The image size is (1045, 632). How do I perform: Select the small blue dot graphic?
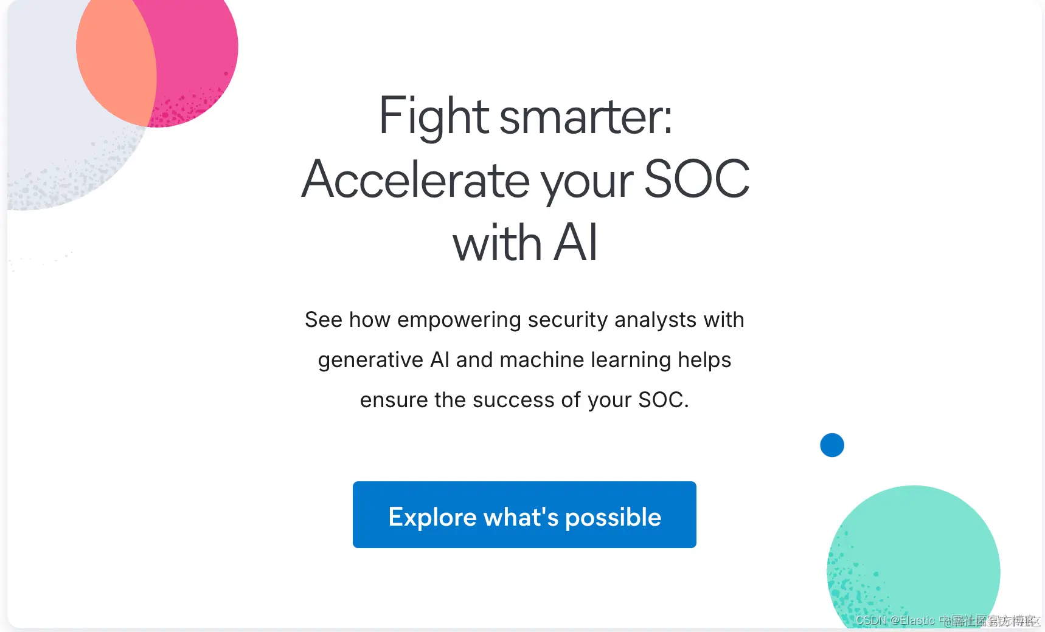832,445
